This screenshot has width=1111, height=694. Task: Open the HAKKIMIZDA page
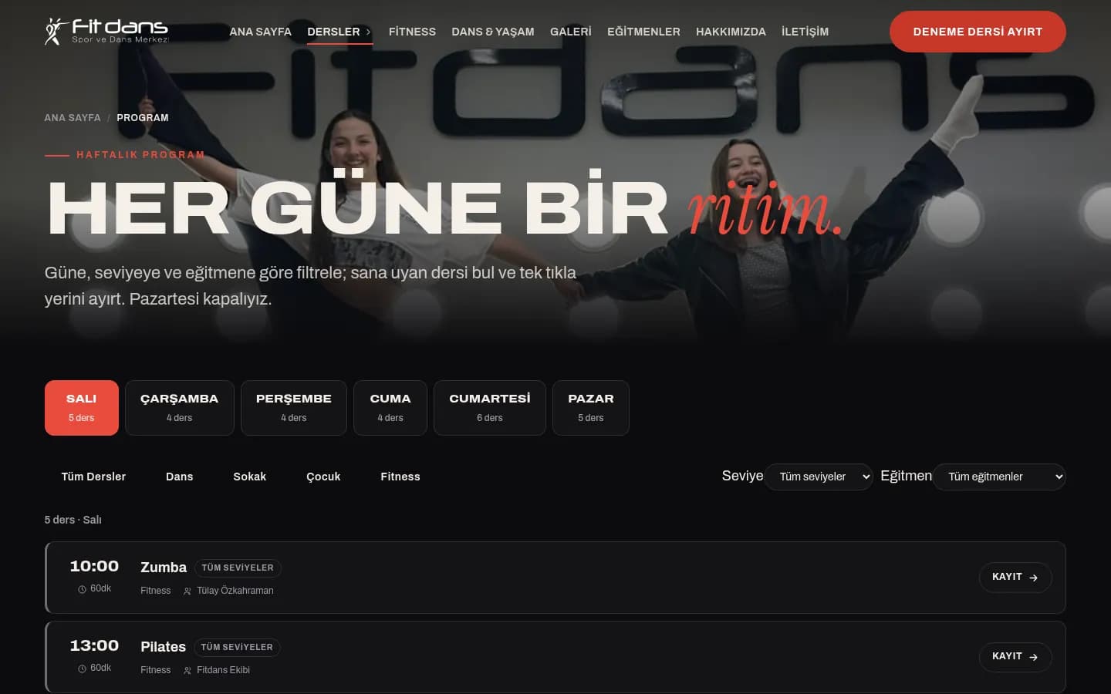(731, 32)
